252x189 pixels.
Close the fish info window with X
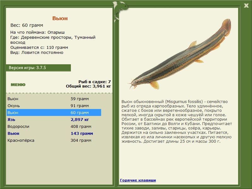(x=246, y=6)
